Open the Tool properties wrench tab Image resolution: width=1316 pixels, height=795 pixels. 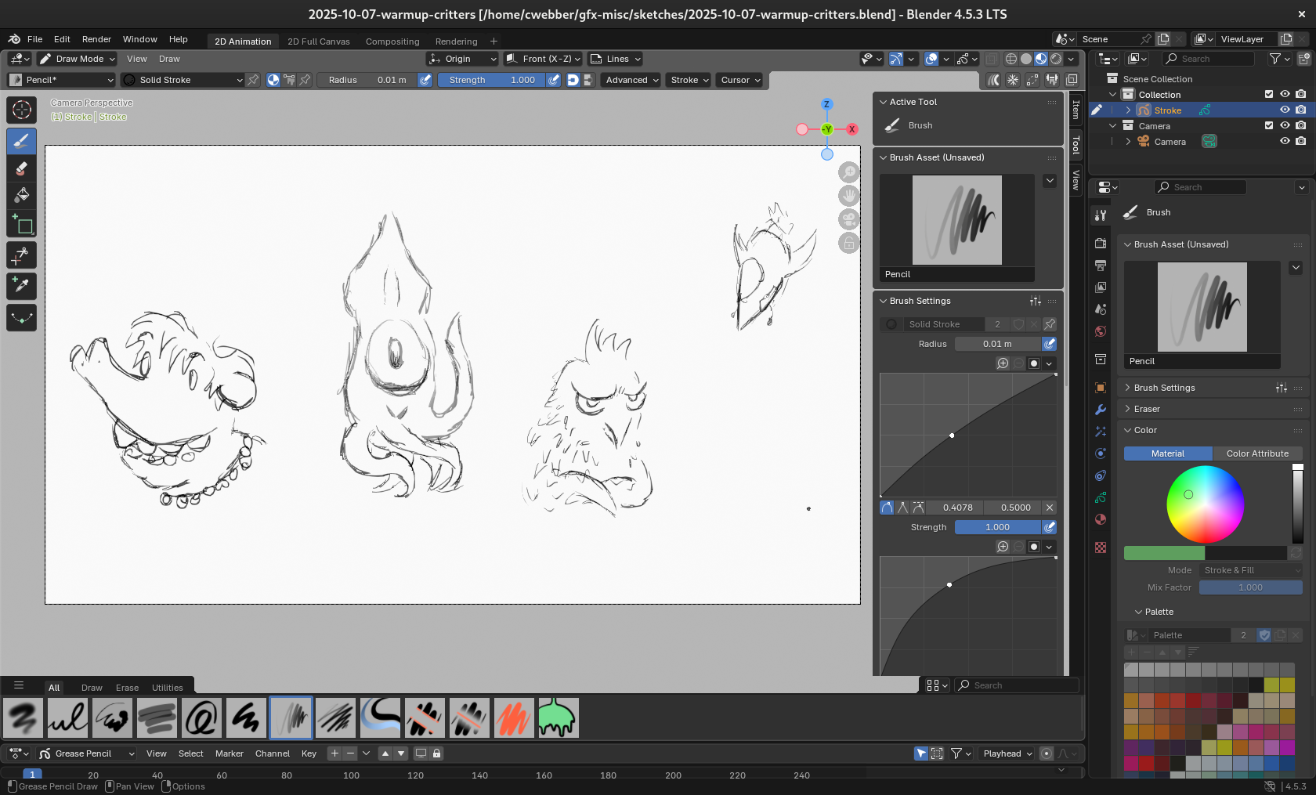(x=1101, y=215)
